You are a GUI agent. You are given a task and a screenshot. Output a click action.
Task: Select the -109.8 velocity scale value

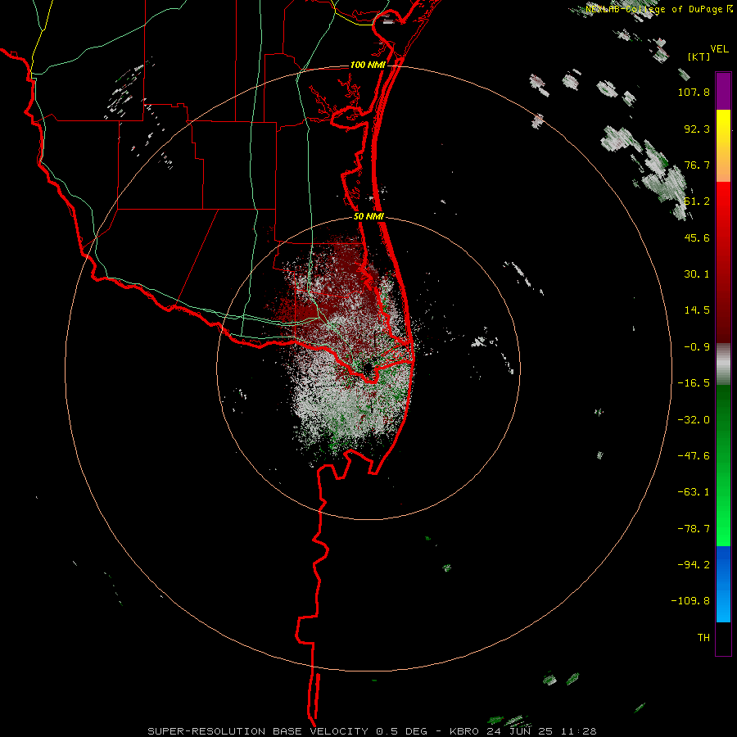690,601
